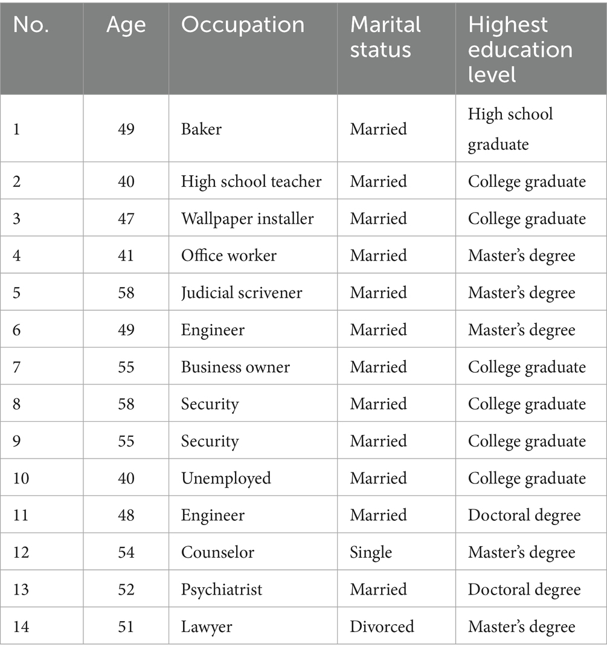Click the "Wallpaper installer" cell
This screenshot has height=655, width=607.
(247, 218)
